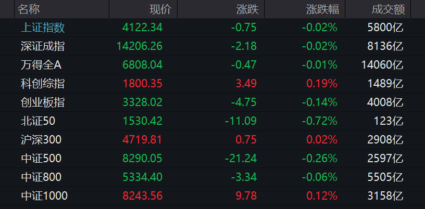
Task: Click the price 8290.05
Action: [x=142, y=159]
